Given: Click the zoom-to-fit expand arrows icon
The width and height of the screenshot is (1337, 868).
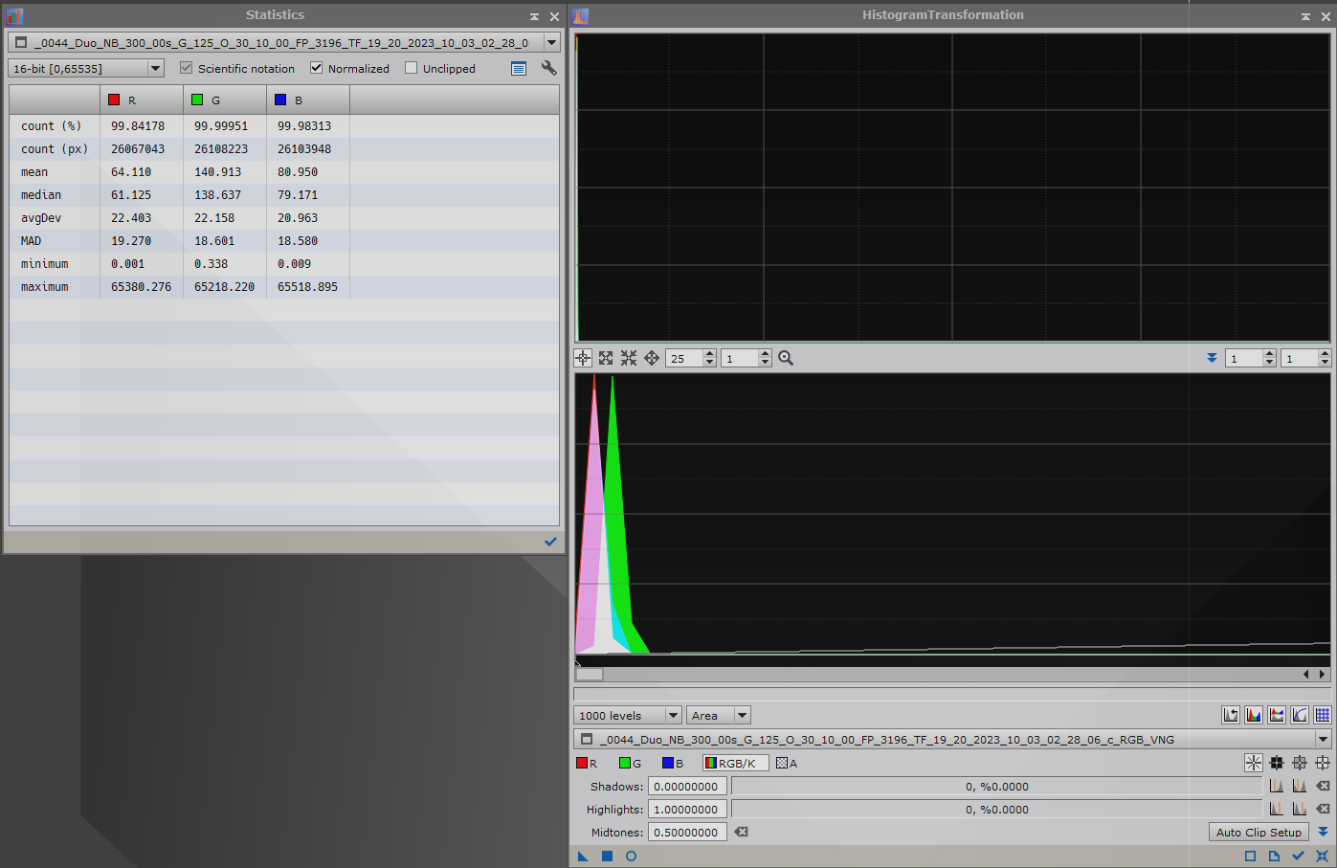Looking at the screenshot, I should coord(606,358).
